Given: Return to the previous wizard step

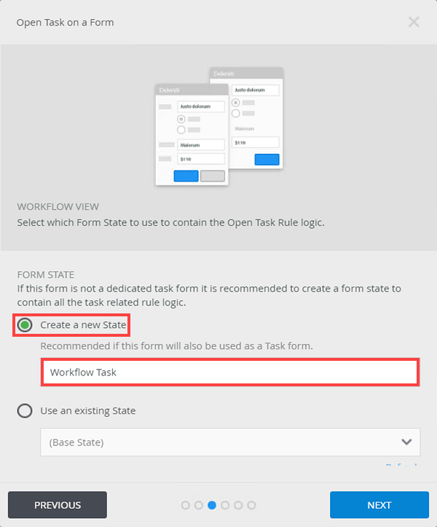Looking at the screenshot, I should [58, 505].
